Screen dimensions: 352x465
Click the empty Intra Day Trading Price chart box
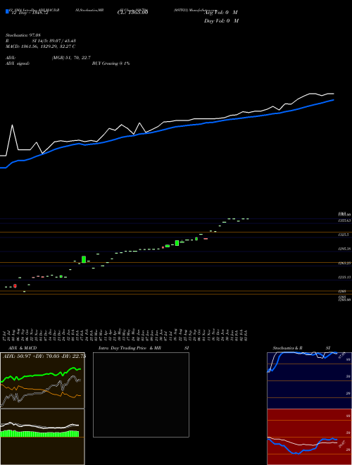point(141,395)
